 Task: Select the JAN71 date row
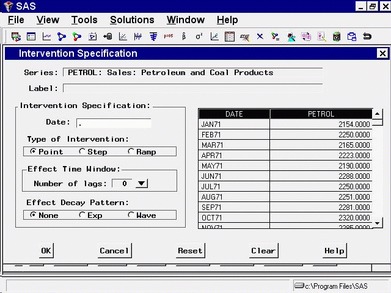234,124
